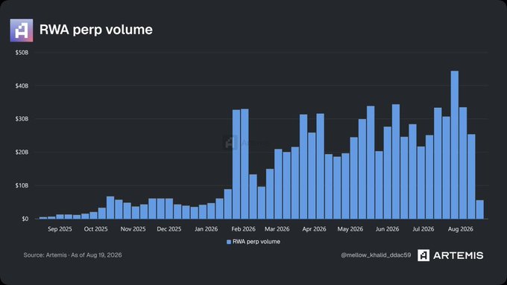507x285 pixels.
Task: Click the "RWA perp volume" chart title
Action: (x=96, y=30)
